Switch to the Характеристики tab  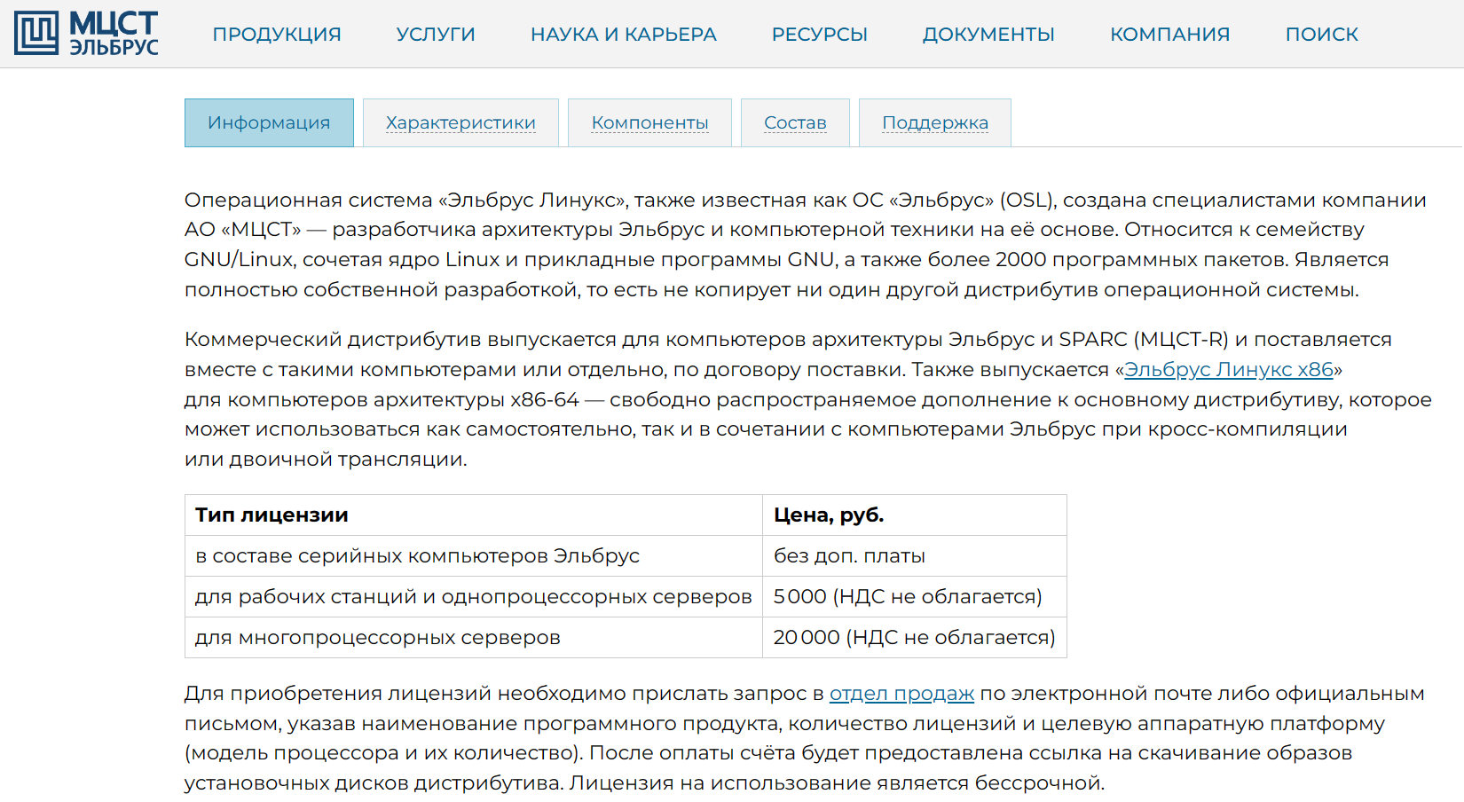[460, 122]
